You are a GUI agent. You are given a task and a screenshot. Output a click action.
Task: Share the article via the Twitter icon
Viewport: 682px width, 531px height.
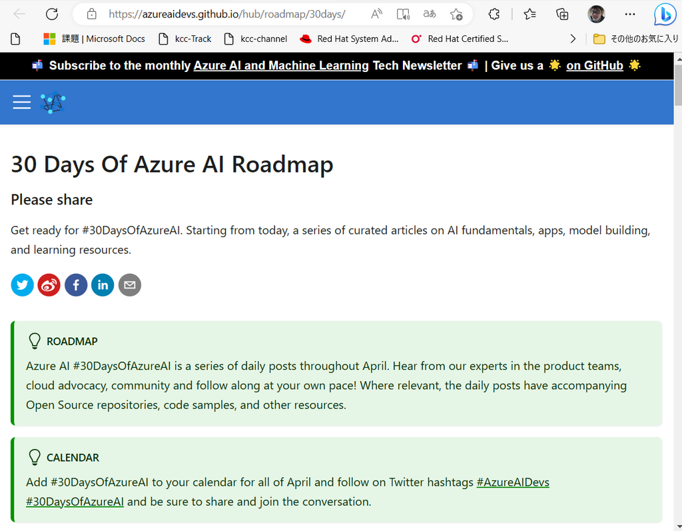click(x=22, y=284)
